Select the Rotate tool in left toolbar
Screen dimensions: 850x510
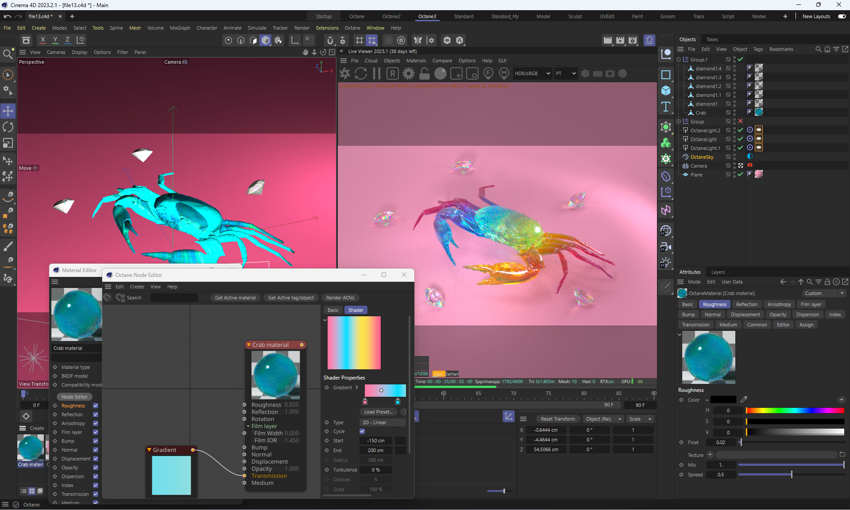8,127
